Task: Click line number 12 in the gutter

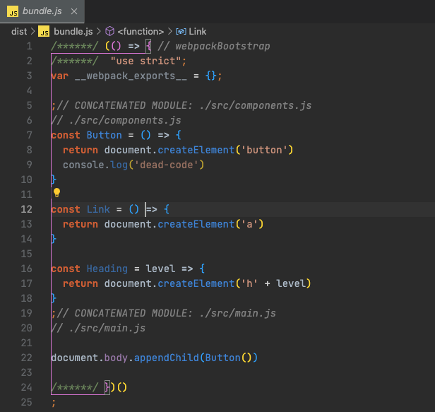Action: tap(27, 209)
